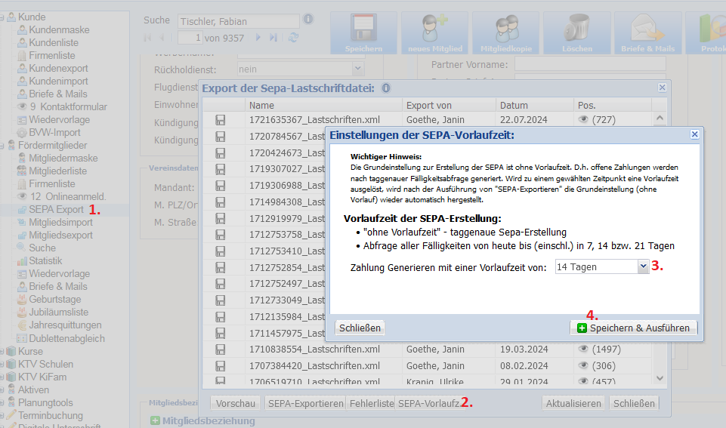Click Speichern & Ausführen button
The height and width of the screenshot is (428, 726).
[633, 328]
